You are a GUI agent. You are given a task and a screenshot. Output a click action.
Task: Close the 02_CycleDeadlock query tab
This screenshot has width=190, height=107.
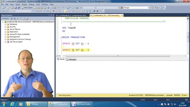tap(122, 15)
